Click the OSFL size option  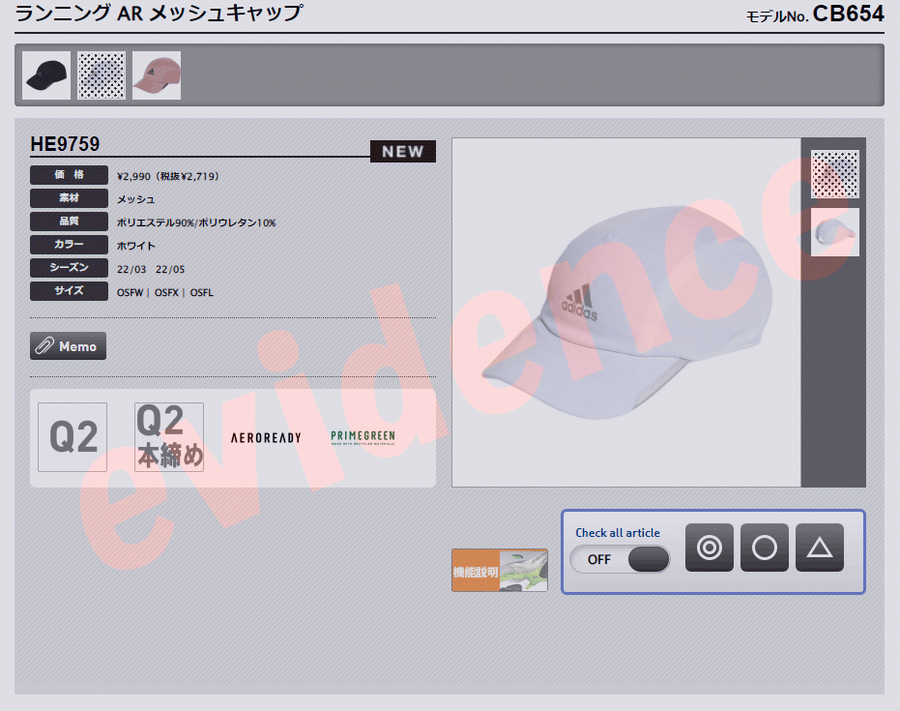[201, 292]
